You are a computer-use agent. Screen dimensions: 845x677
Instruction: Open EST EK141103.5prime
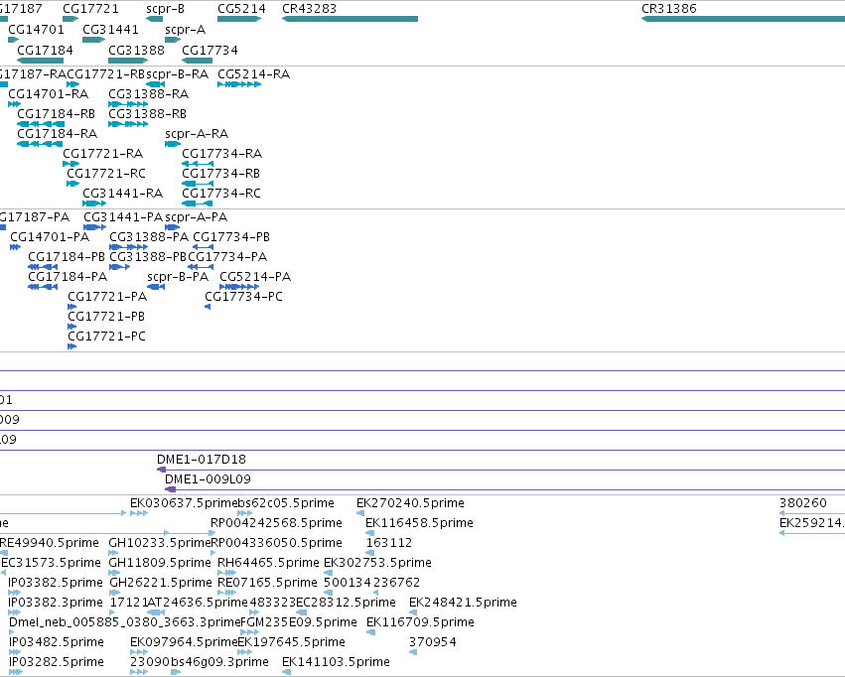[336, 662]
